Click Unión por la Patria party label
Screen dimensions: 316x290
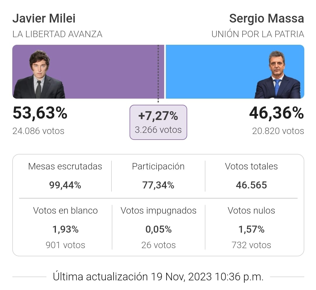point(257,34)
